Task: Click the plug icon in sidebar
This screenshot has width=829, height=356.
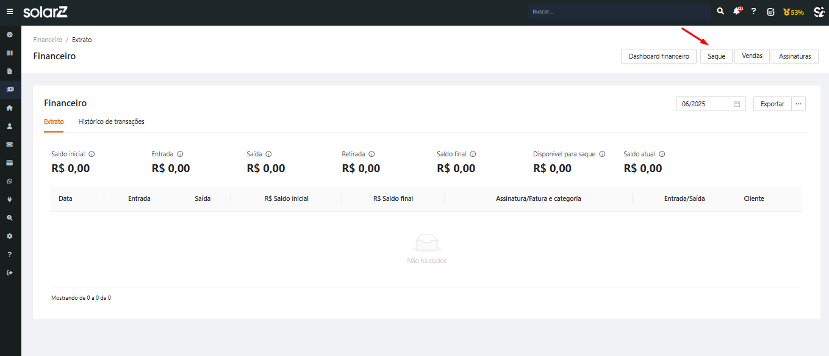Action: [10, 199]
